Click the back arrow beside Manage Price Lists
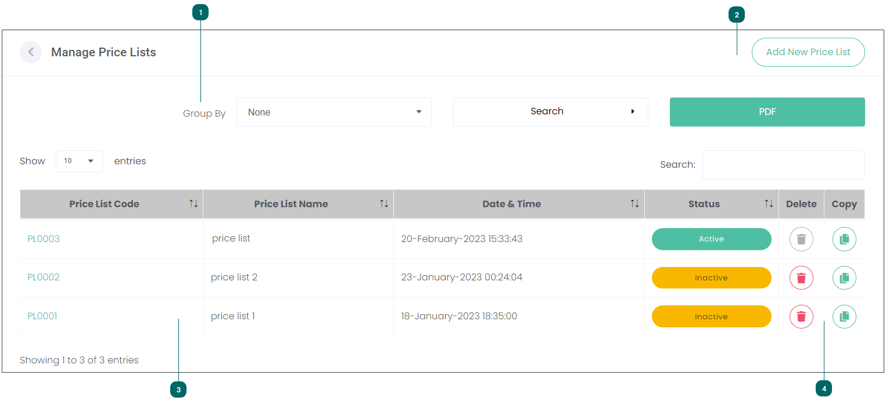The height and width of the screenshot is (404, 886). pyautogui.click(x=31, y=52)
